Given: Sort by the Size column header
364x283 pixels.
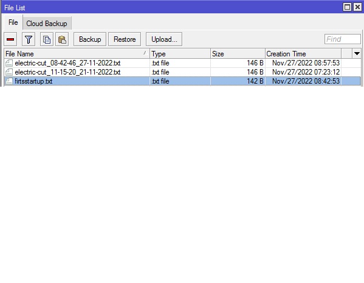Looking at the screenshot, I should click(238, 54).
